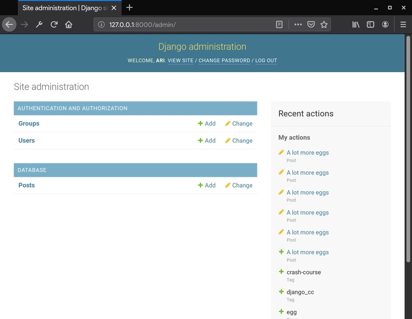
Task: Click Change in the Posts row
Action: [x=239, y=186]
